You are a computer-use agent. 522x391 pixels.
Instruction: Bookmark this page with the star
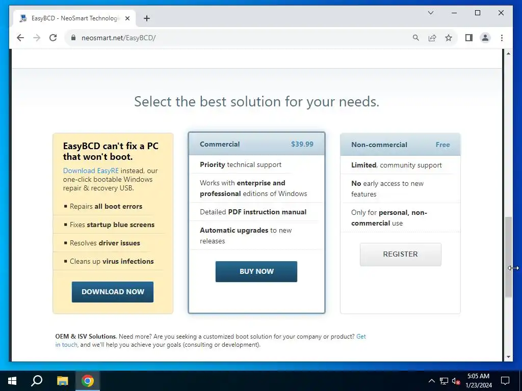pyautogui.click(x=449, y=38)
